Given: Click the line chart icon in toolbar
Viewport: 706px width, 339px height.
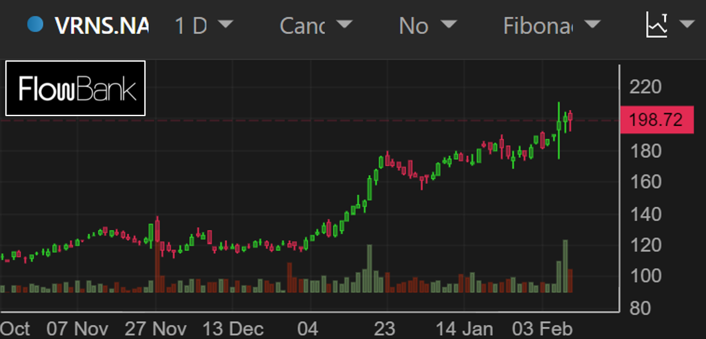Looking at the screenshot, I should coord(656,26).
